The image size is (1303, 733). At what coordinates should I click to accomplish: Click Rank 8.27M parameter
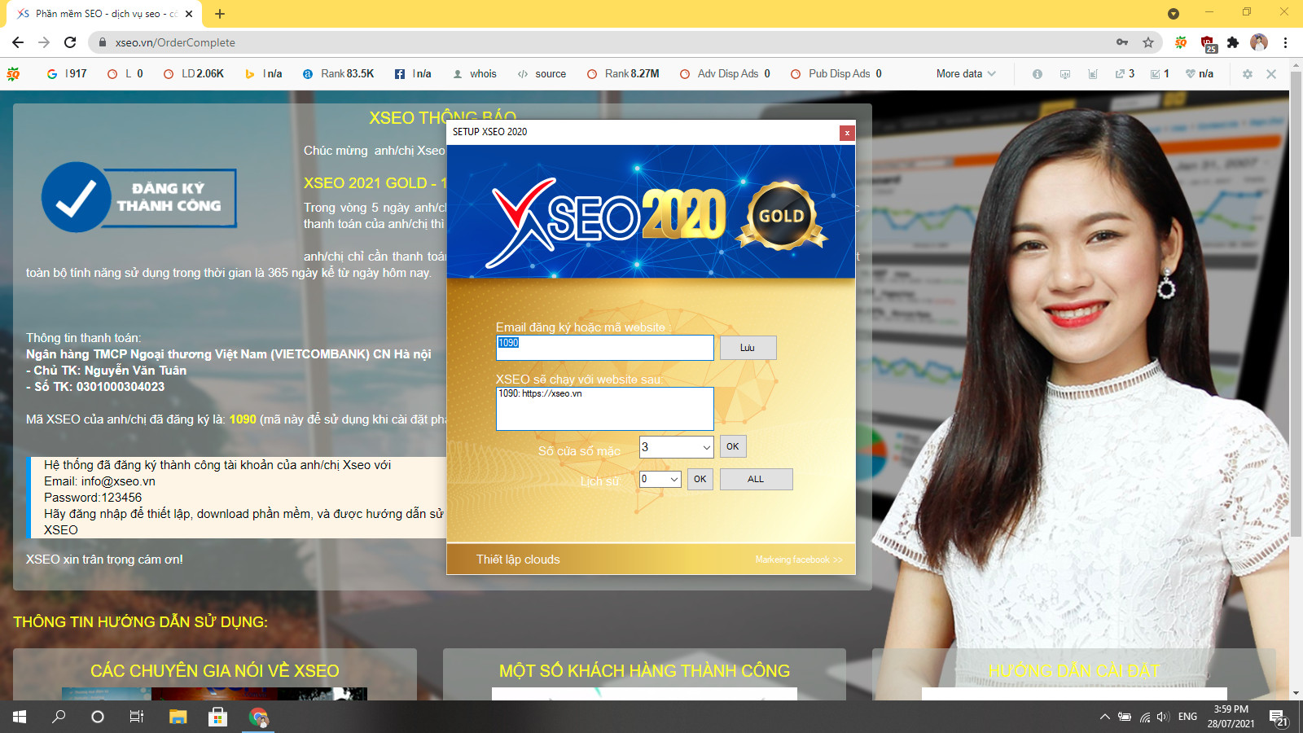(x=623, y=74)
